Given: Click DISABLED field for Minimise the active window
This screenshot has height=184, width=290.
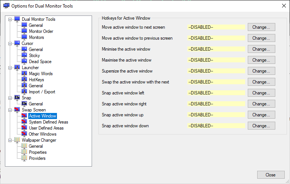Looking at the screenshot, I should [216, 49].
